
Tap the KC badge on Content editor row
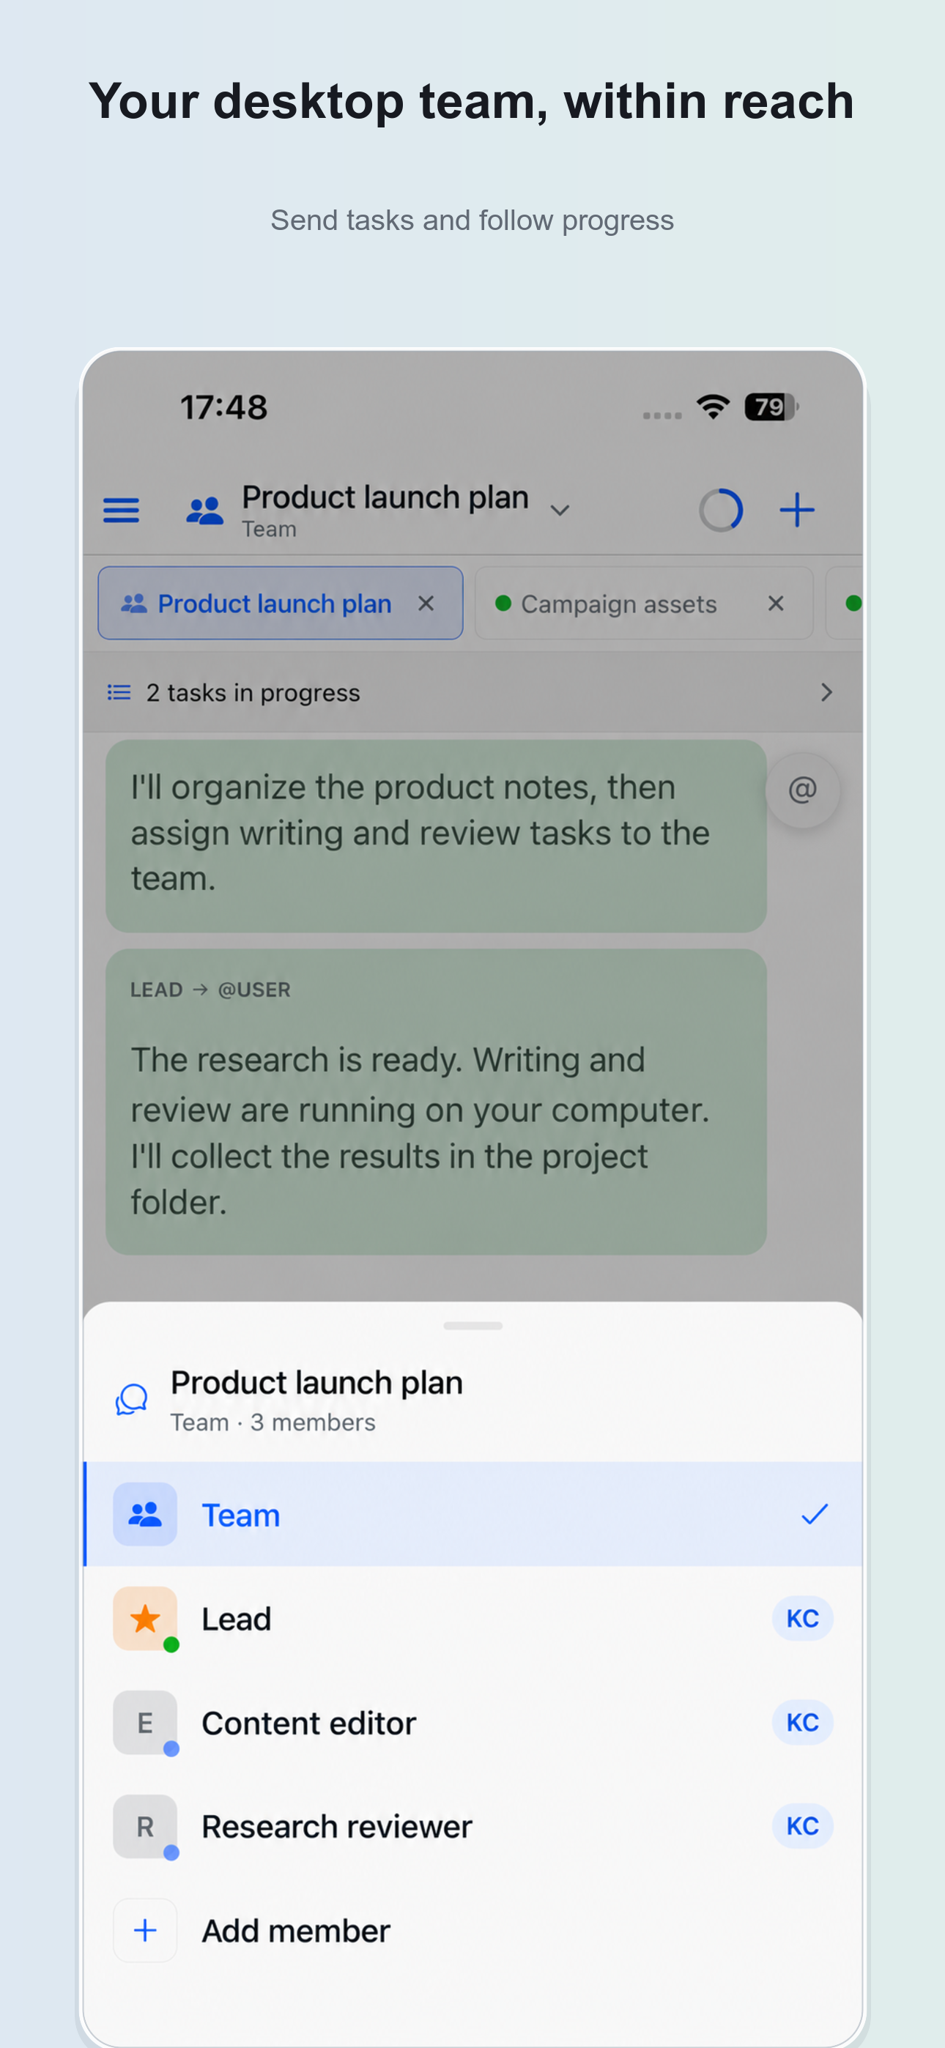pos(802,1722)
